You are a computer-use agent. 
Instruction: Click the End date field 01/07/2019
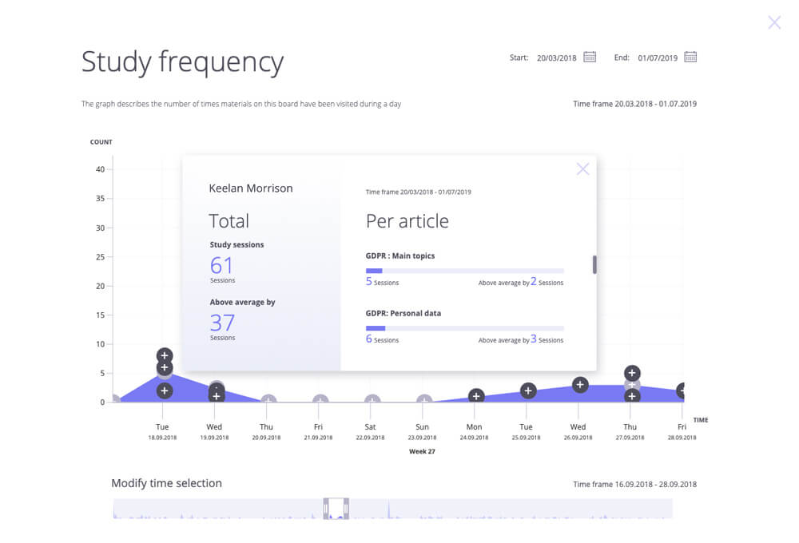click(658, 58)
